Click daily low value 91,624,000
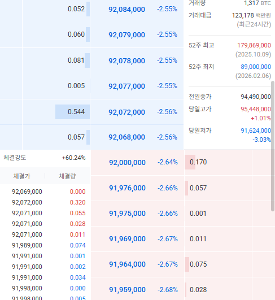The height and width of the screenshot is (300, 275). [x=256, y=131]
